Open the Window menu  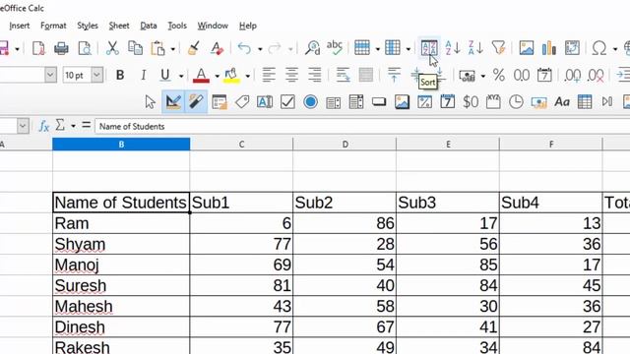click(x=213, y=26)
